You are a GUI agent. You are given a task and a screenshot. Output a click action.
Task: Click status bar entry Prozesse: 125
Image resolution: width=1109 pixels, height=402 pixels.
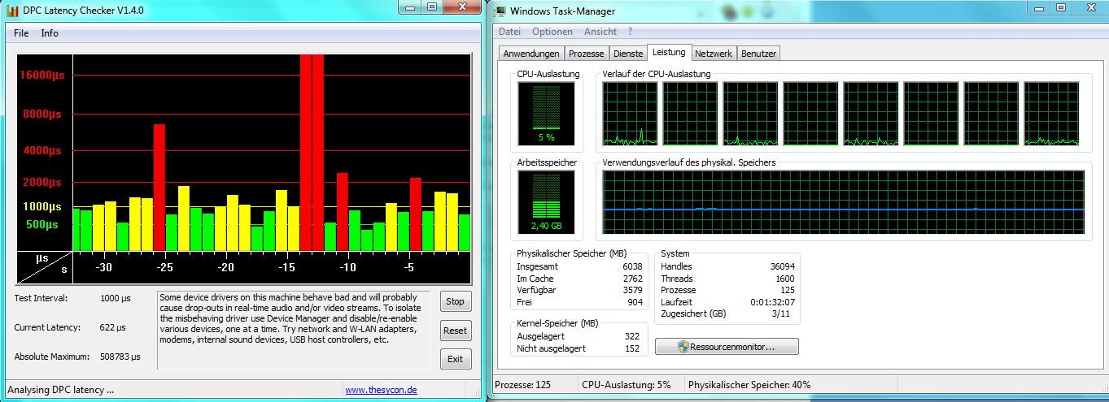(522, 385)
